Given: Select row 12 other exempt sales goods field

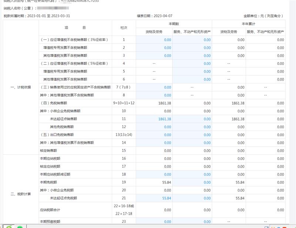Looking at the screenshot, I should click(154, 127).
